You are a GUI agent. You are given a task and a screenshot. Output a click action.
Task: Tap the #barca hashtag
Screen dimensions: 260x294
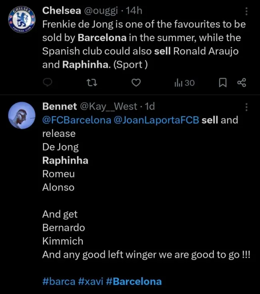(x=58, y=281)
